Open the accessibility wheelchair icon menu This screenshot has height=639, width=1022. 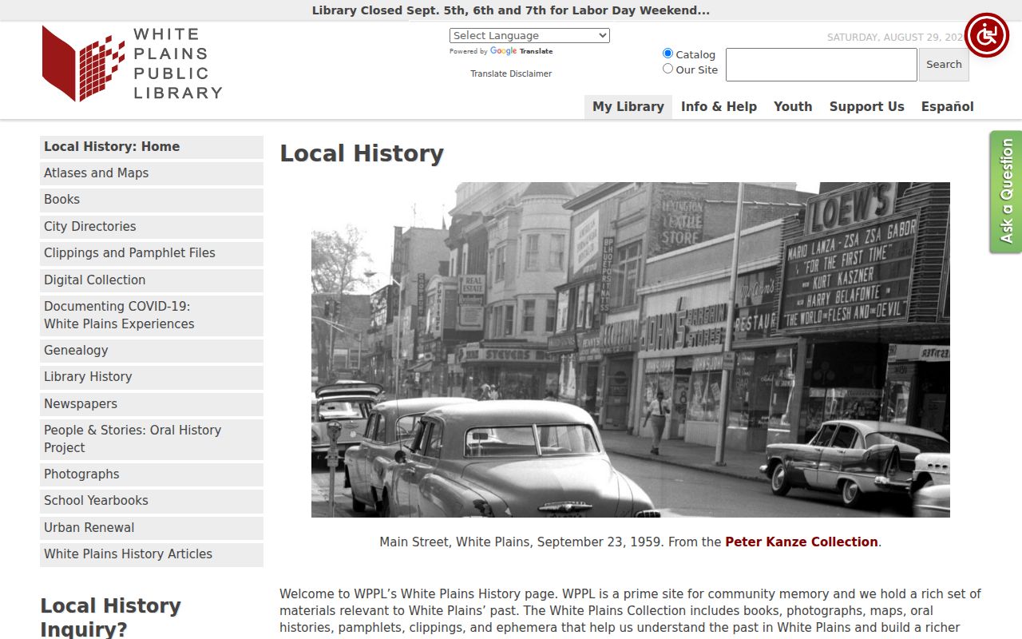pyautogui.click(x=987, y=35)
